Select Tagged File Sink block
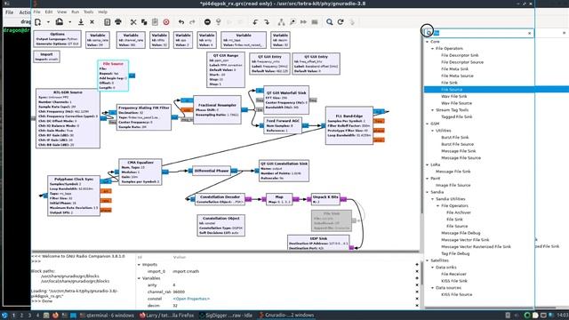 coord(456,116)
